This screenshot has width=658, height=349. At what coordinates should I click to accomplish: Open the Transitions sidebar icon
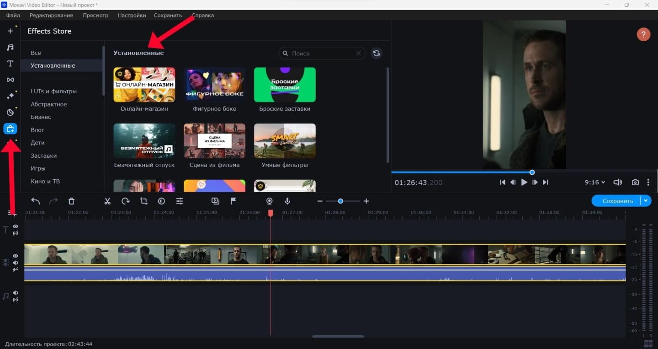10,80
